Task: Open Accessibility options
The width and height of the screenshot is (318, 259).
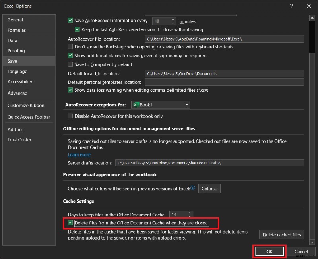Action: click(x=20, y=82)
